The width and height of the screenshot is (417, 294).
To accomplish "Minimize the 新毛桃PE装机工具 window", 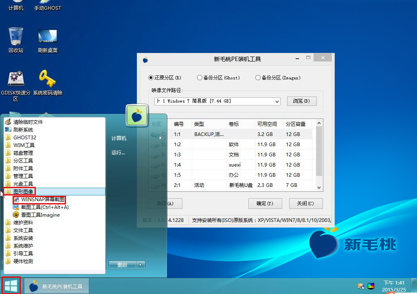I will [x=297, y=58].
